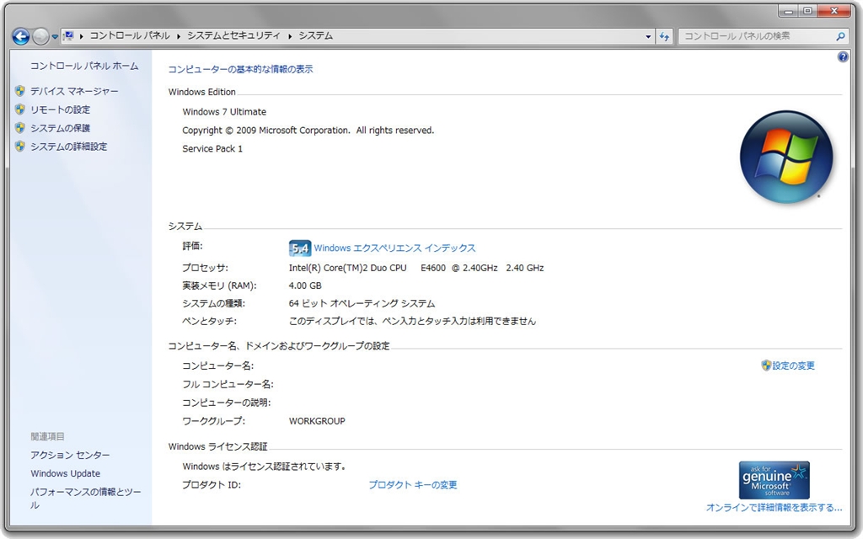Image resolution: width=863 pixels, height=539 pixels.
Task: Open システムの詳細設定 link
Action: tap(69, 147)
